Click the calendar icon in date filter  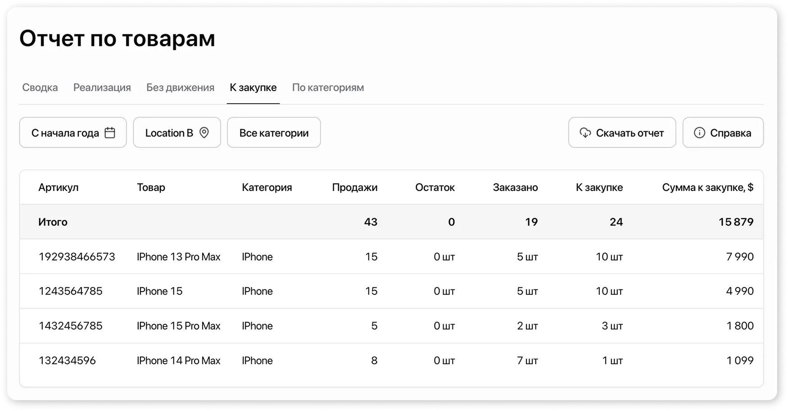click(110, 132)
